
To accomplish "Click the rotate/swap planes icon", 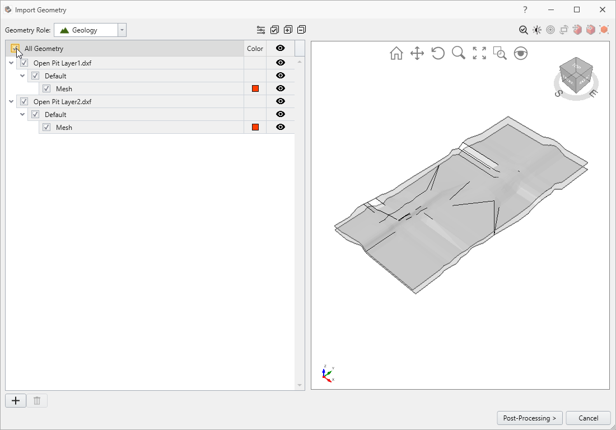I will pyautogui.click(x=564, y=30).
